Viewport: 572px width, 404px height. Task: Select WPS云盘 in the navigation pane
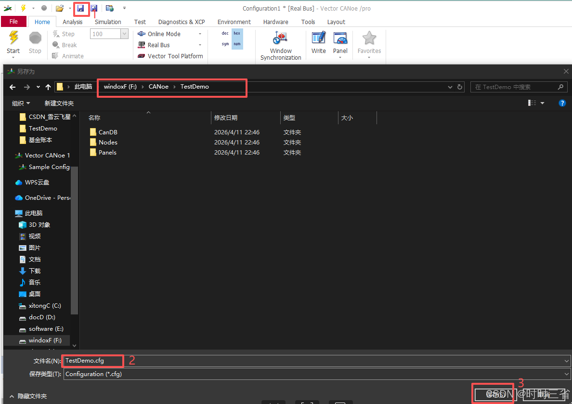pyautogui.click(x=32, y=182)
